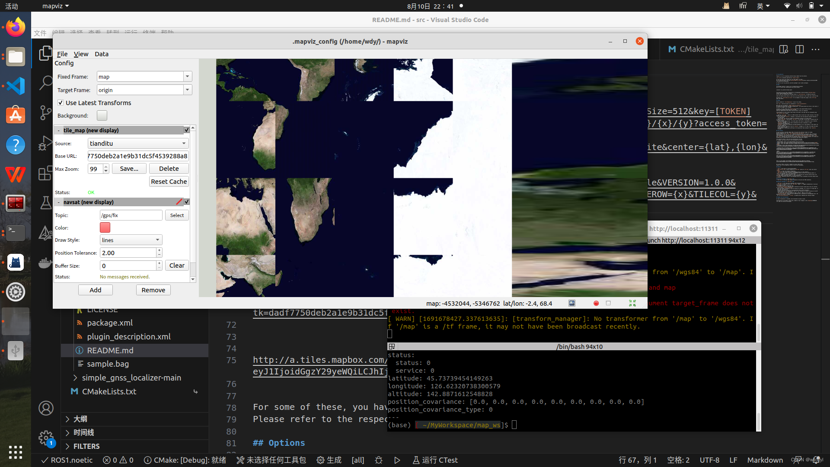Start recording with the red record button
830x467 pixels.
[x=596, y=303]
